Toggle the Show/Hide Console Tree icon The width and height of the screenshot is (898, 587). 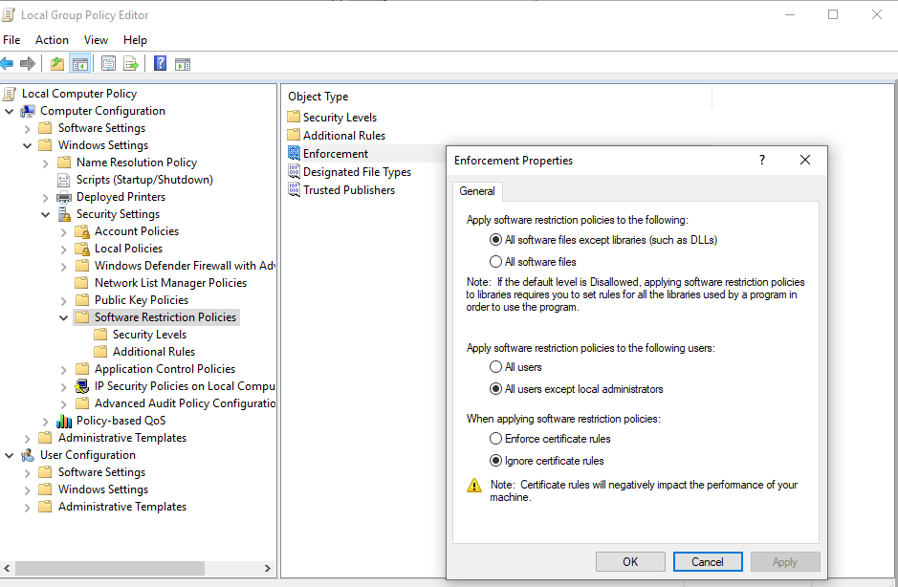(80, 63)
